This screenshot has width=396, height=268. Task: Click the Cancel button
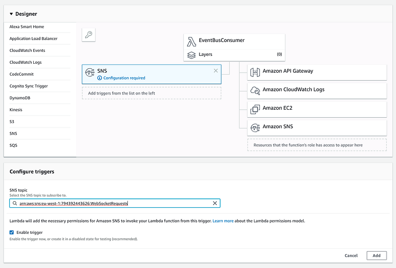351,255
